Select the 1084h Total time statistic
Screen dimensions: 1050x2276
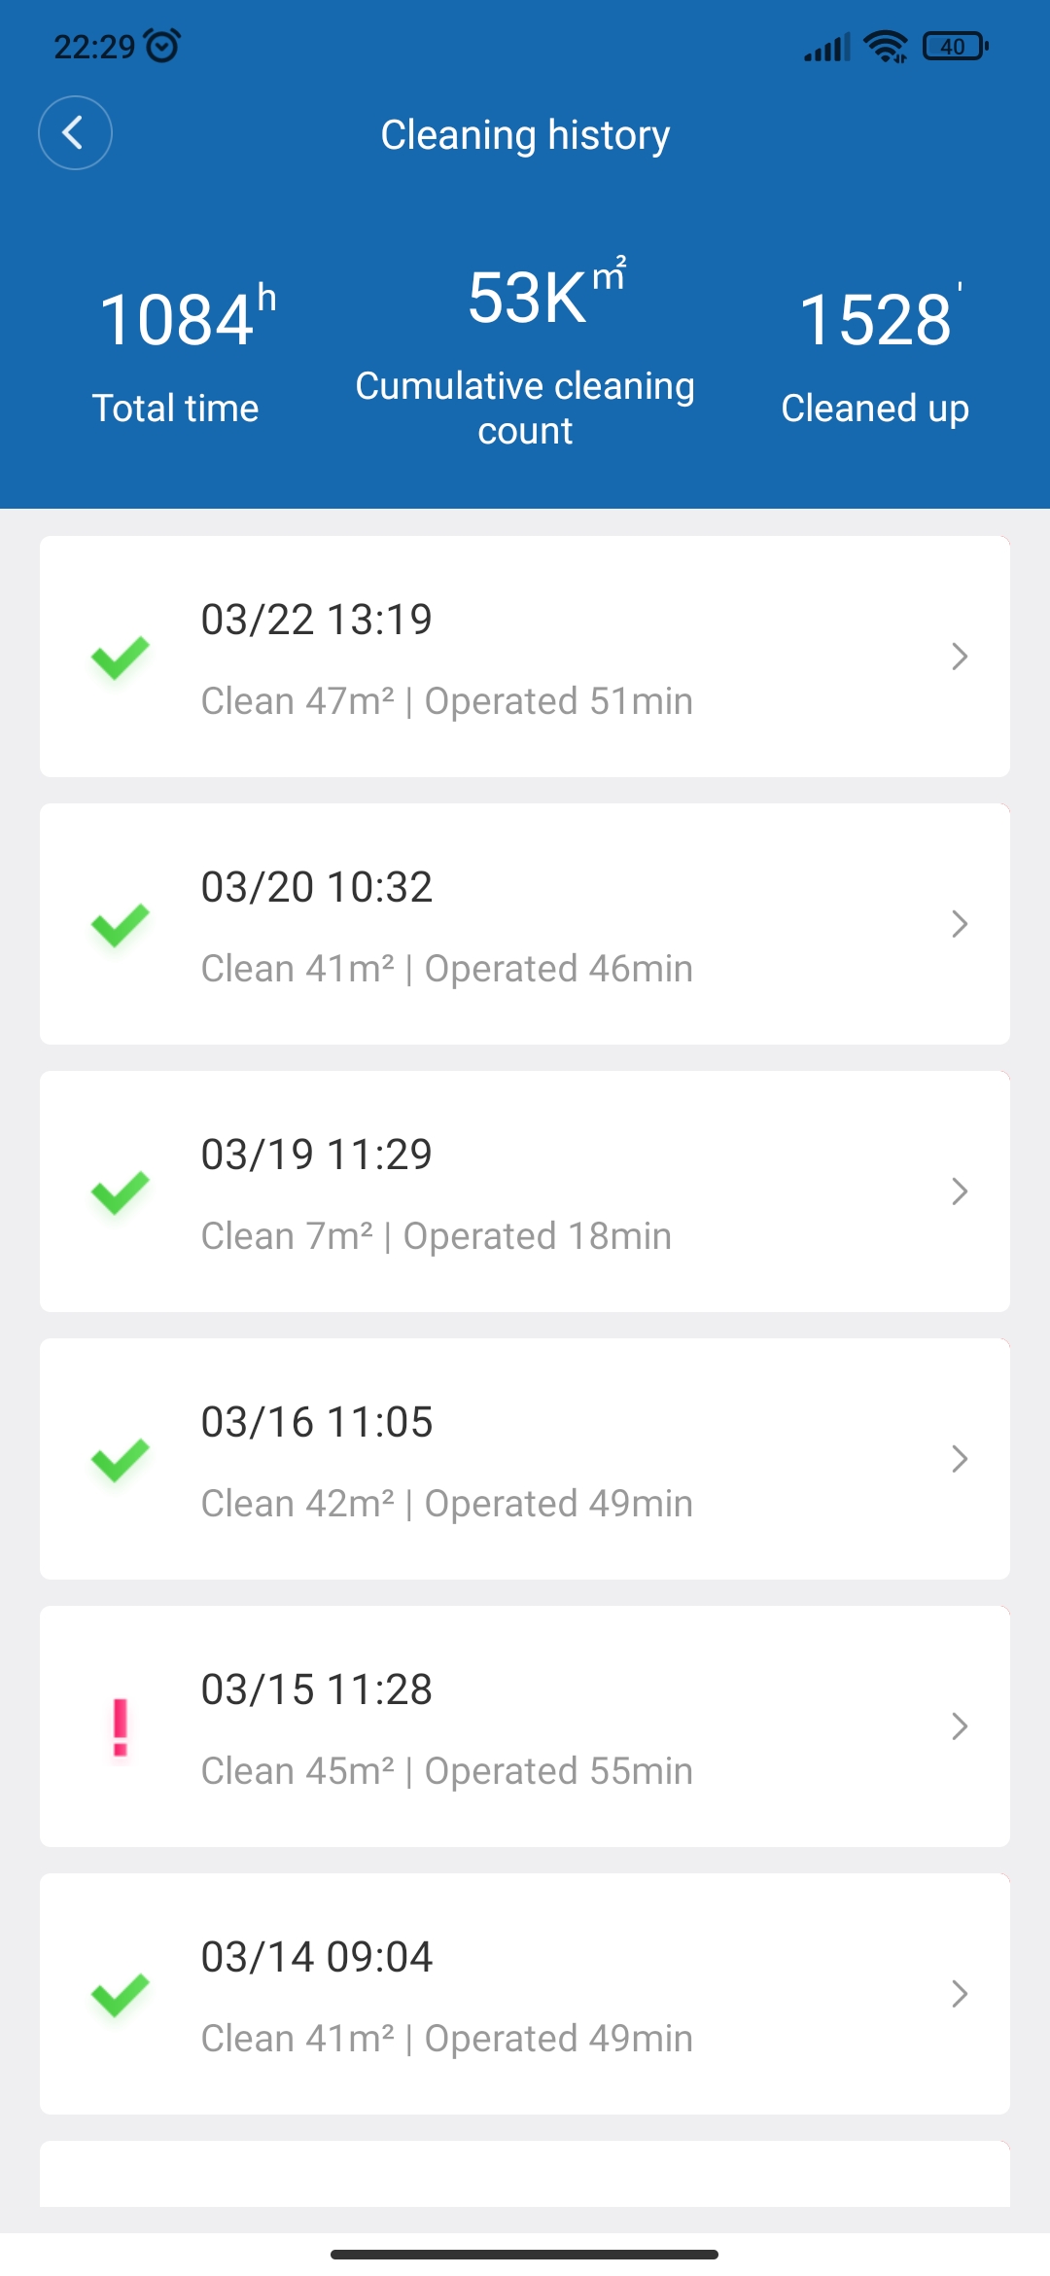[176, 355]
